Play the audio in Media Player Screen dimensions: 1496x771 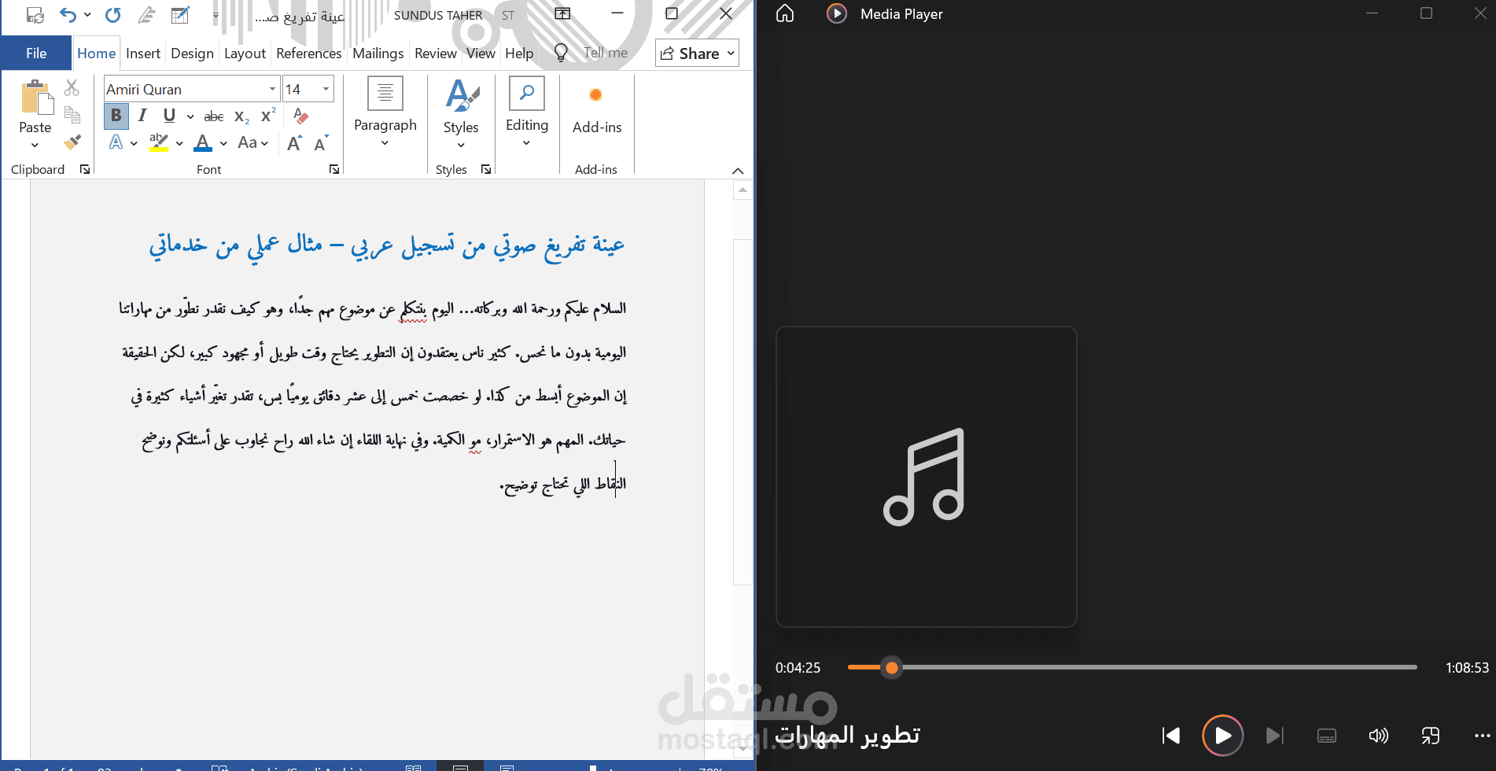(1222, 736)
